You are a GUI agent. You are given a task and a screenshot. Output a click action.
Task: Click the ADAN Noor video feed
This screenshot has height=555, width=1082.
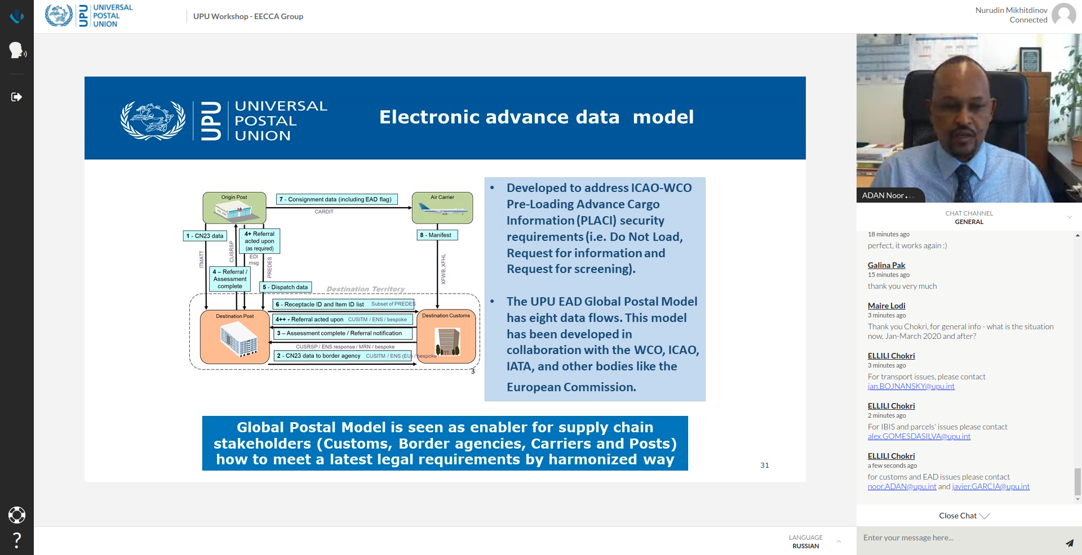click(969, 118)
